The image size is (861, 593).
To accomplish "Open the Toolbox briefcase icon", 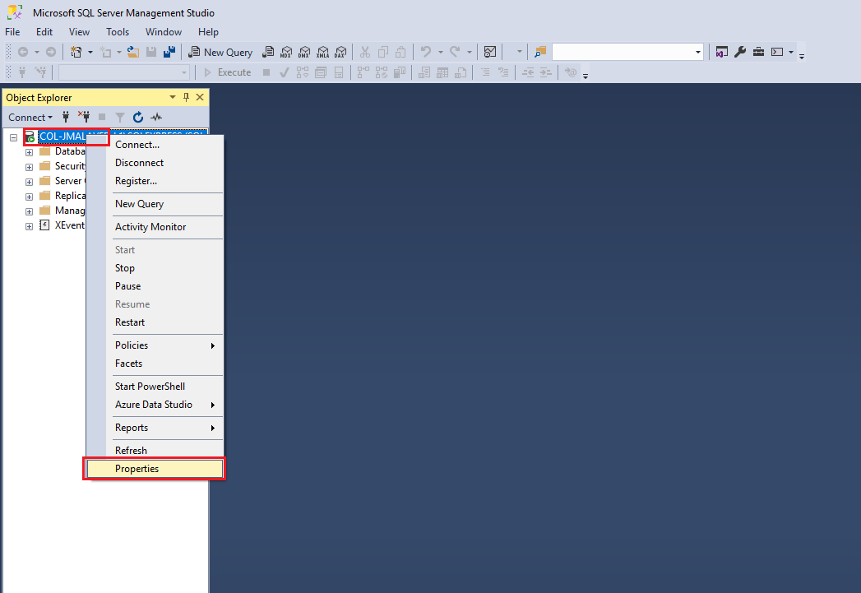I will click(x=758, y=52).
